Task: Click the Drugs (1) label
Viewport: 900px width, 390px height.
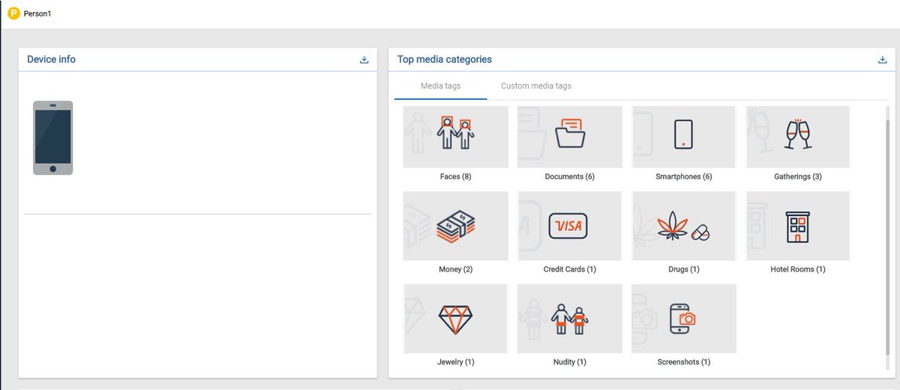Action: pyautogui.click(x=684, y=269)
